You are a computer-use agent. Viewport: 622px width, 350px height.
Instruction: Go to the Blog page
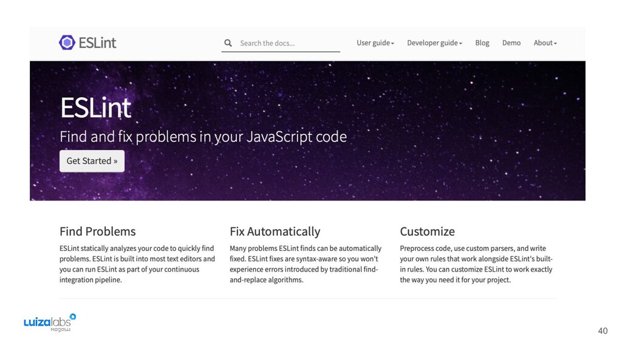coord(482,43)
